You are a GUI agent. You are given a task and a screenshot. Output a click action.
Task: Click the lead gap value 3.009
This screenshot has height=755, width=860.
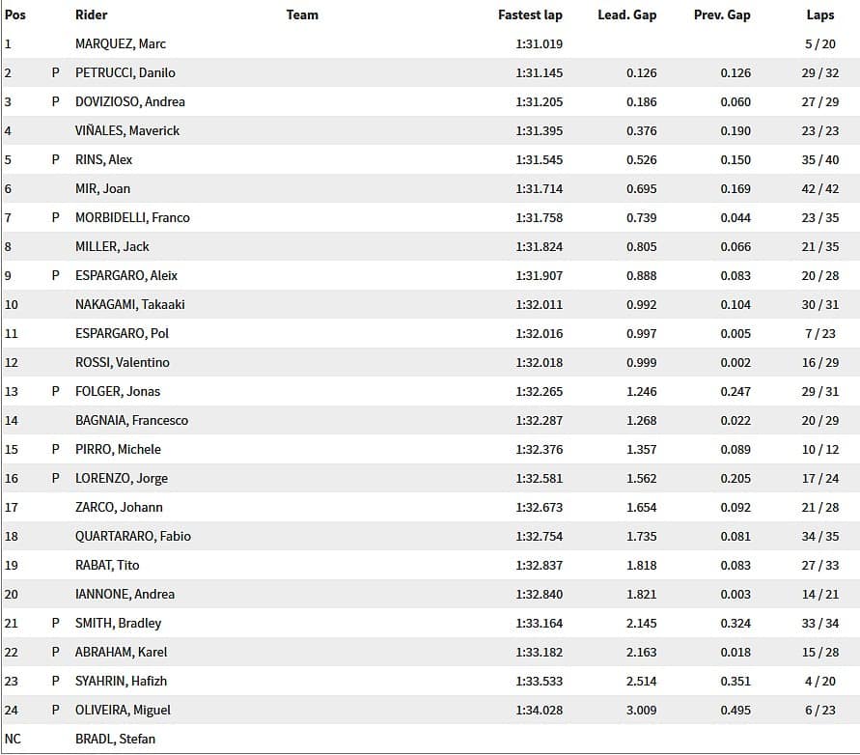(641, 710)
